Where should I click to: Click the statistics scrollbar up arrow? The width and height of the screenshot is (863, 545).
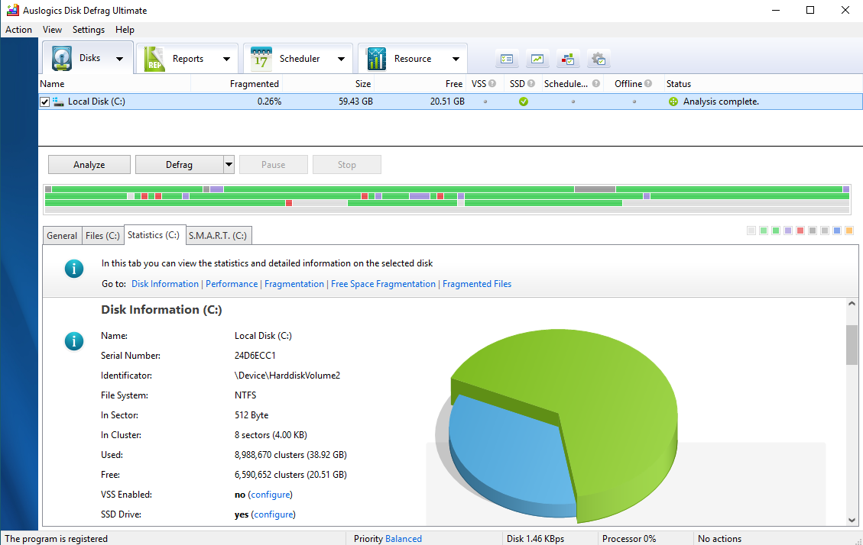[x=852, y=303]
